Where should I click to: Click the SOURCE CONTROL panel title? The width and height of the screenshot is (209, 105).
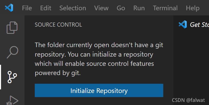pos(58,25)
